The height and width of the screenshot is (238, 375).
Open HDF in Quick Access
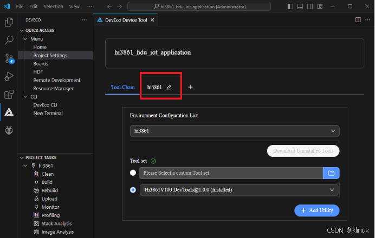coord(38,72)
